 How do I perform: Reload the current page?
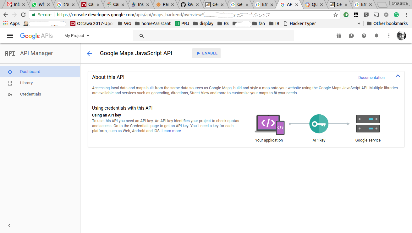tap(23, 15)
